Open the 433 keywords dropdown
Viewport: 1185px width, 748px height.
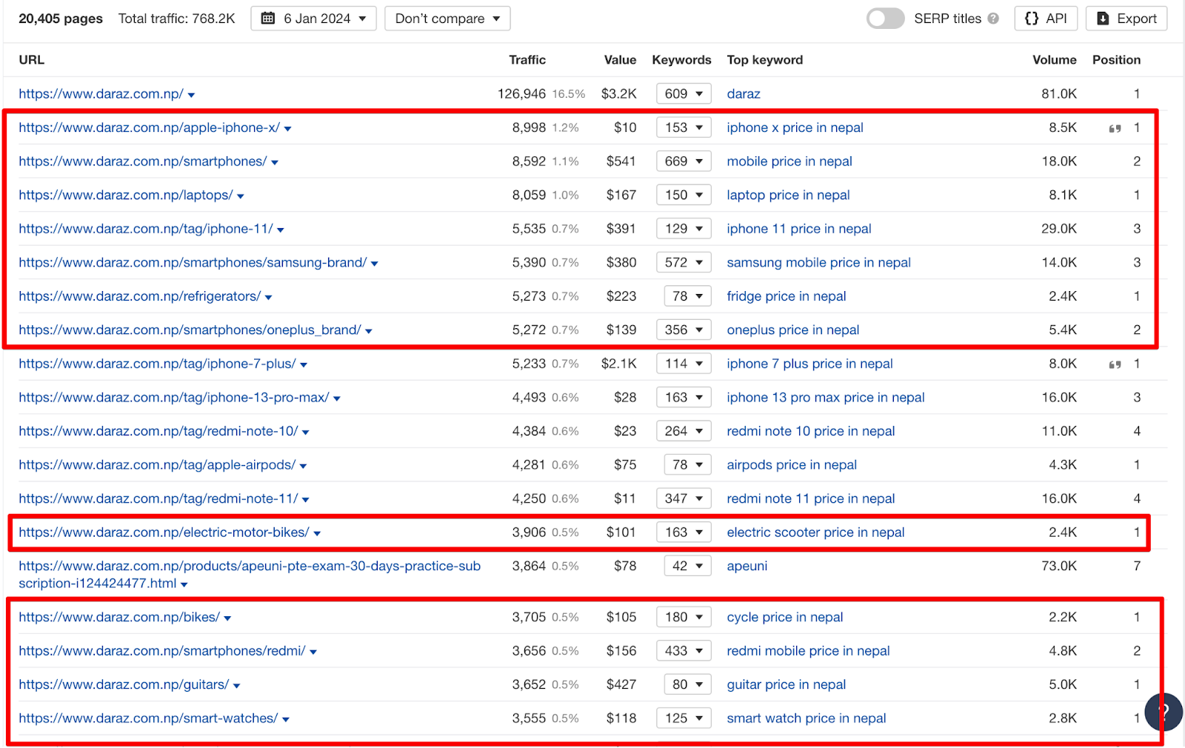[684, 651]
